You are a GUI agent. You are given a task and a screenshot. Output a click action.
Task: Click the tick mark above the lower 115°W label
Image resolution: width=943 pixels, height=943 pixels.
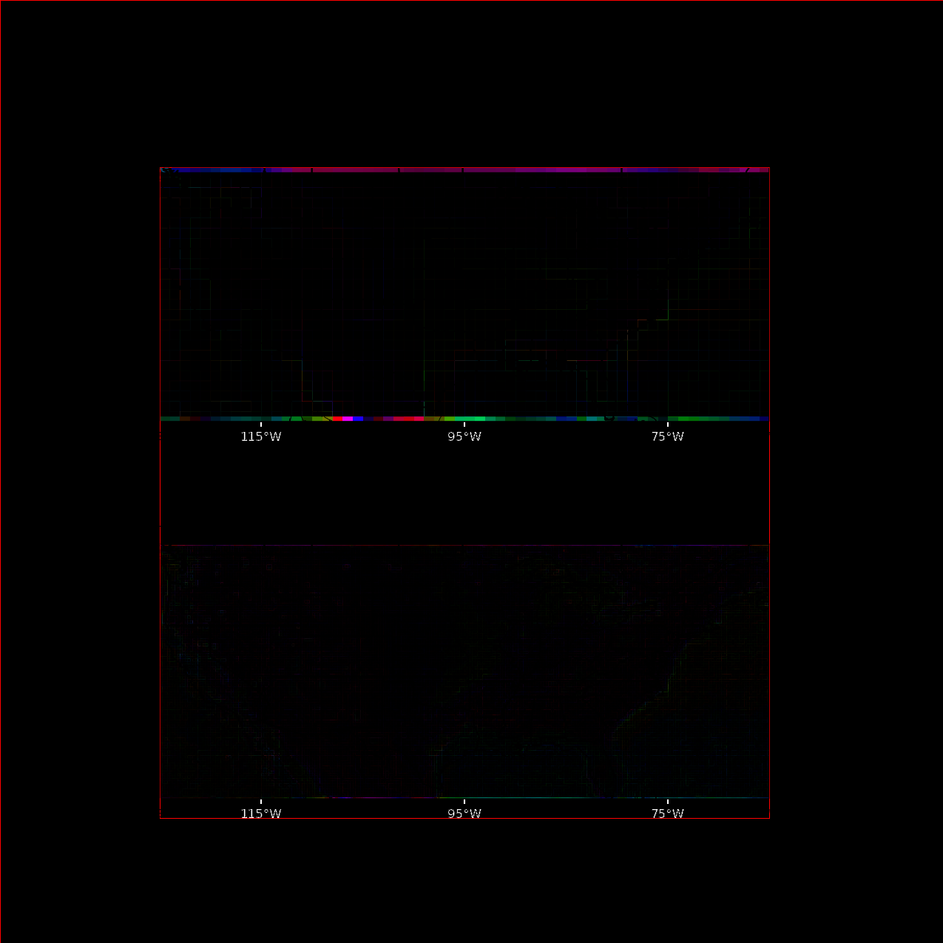261,802
